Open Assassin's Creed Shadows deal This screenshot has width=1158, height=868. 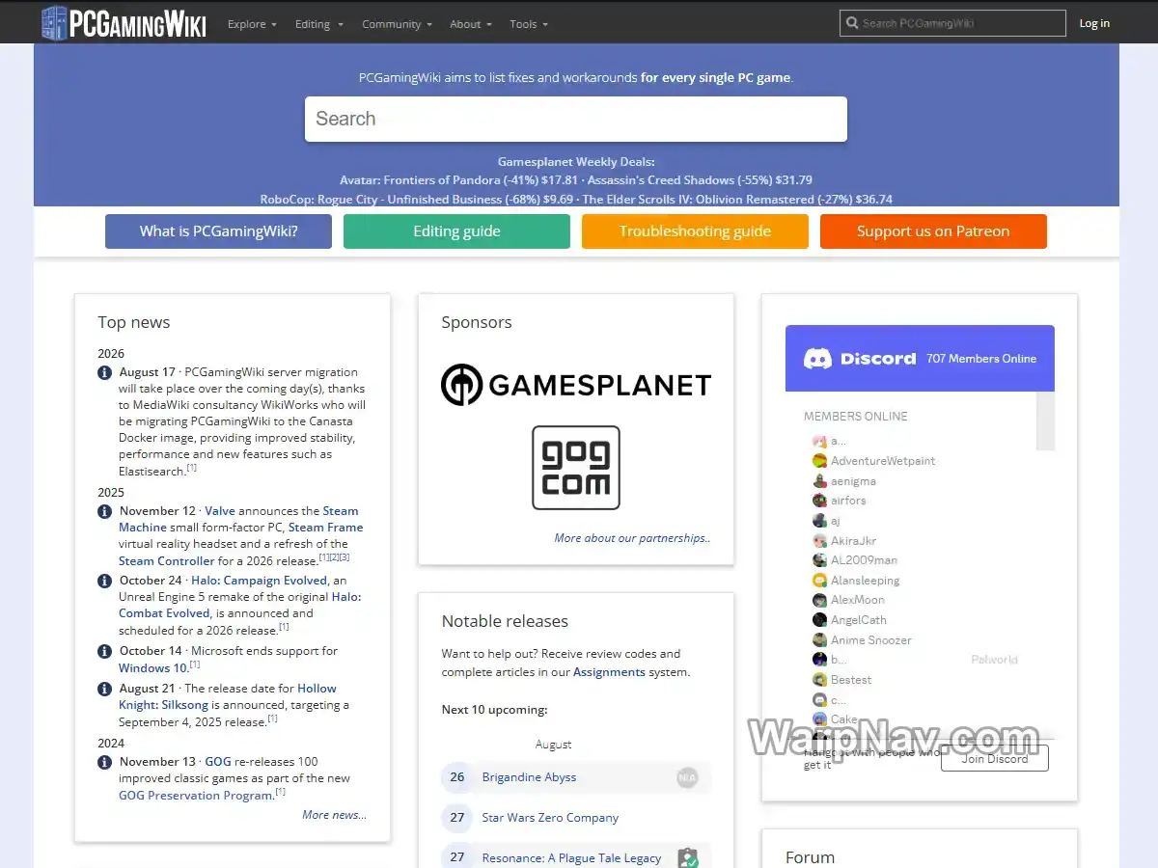point(700,180)
